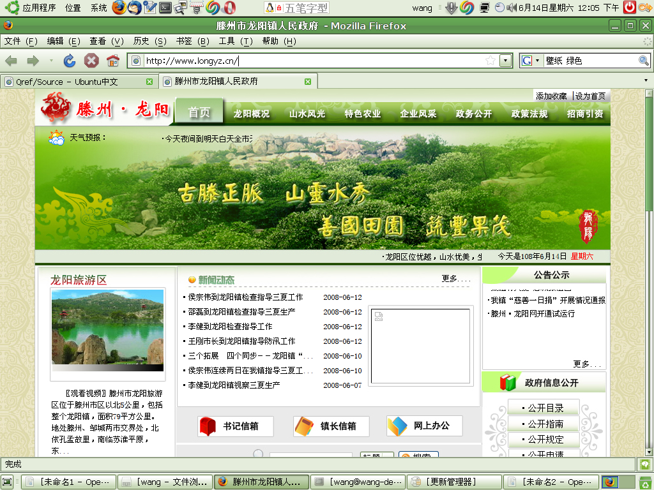Open the 文件 (F) menu
This screenshot has width=654, height=490.
pos(21,41)
